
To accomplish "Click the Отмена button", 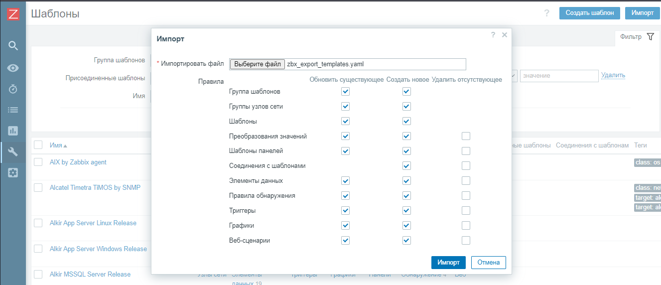I will (488, 262).
